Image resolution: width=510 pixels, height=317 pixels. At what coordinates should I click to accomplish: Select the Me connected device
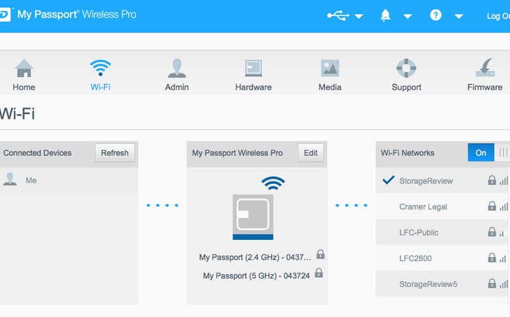69,180
